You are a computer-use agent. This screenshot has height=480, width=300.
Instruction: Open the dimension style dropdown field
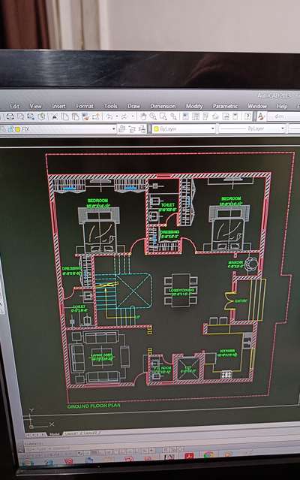283,116
